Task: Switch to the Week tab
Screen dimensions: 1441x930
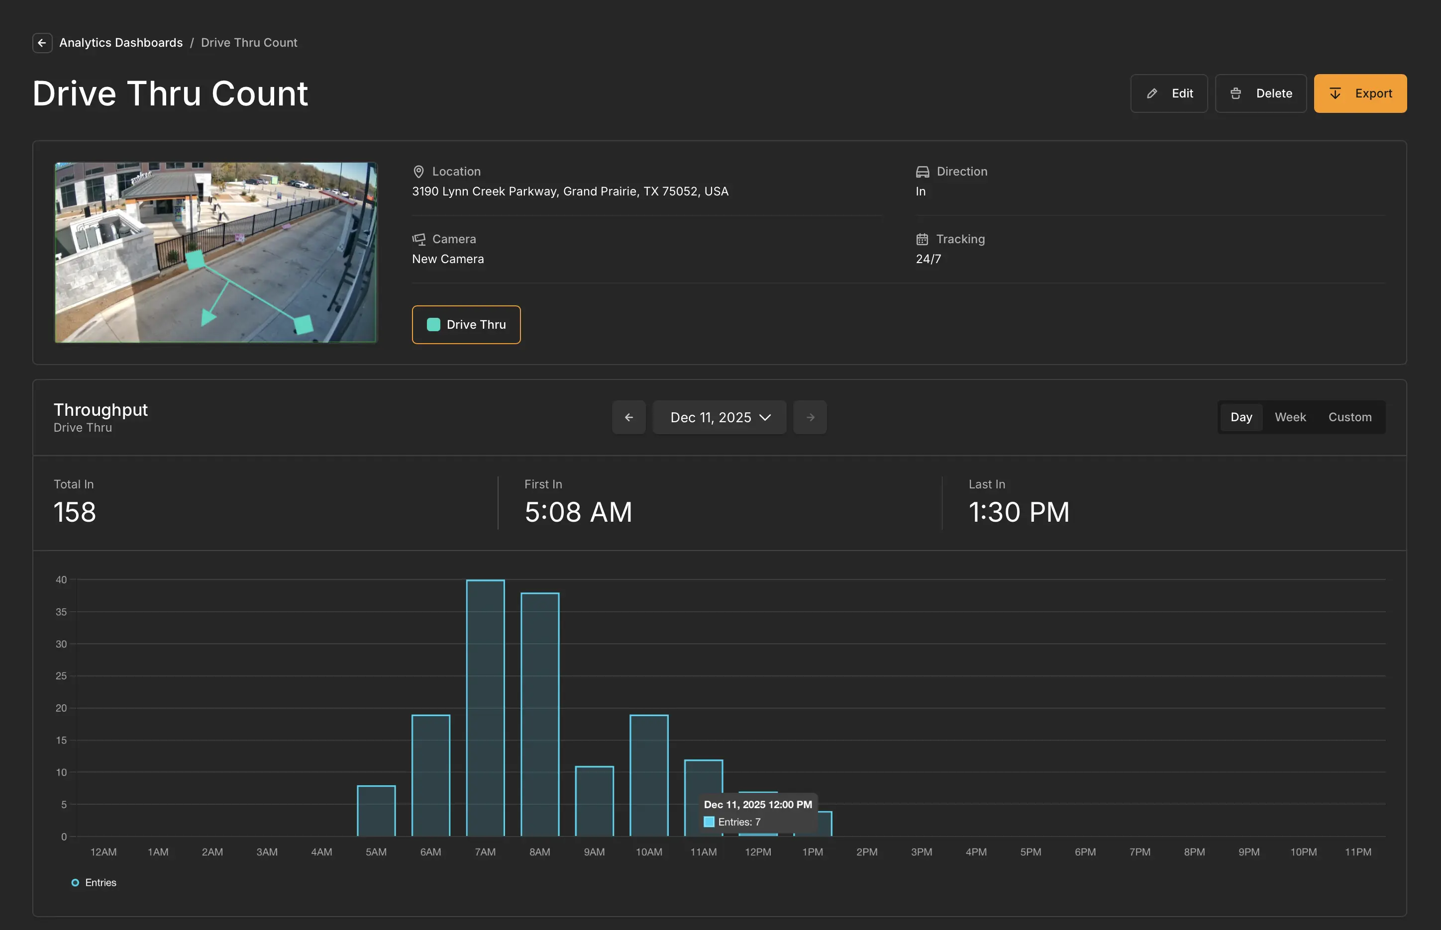Action: (1290, 417)
